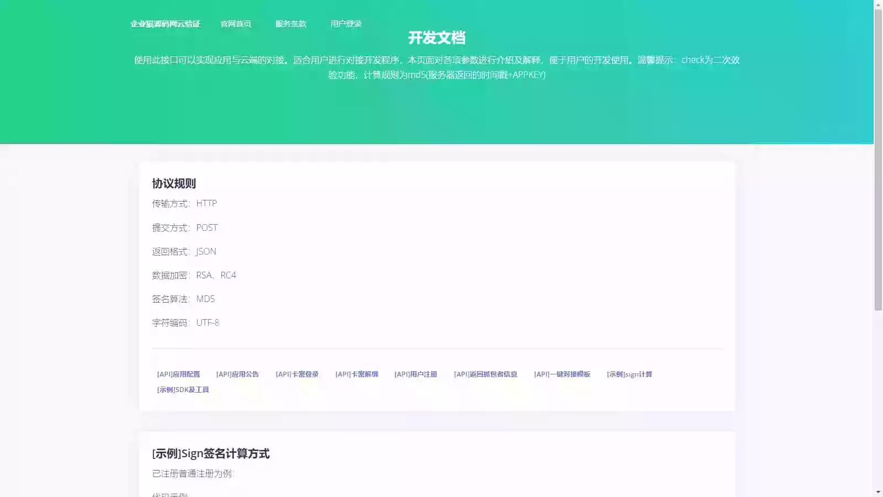Click the scroll-up arrow on the scrollbar
This screenshot has height=497, width=883.
pyautogui.click(x=879, y=4)
